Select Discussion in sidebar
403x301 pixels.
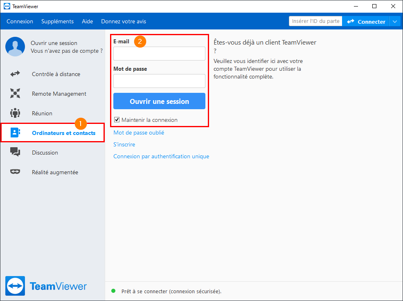52,153
